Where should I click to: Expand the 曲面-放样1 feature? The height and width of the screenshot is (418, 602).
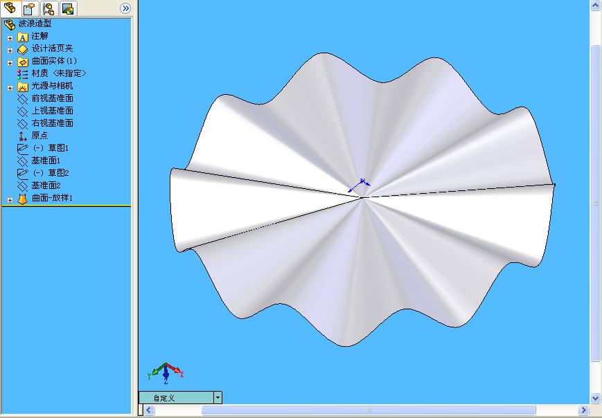[x=10, y=200]
